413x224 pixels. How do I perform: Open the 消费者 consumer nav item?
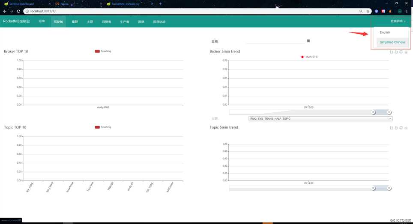pyautogui.click(x=106, y=21)
